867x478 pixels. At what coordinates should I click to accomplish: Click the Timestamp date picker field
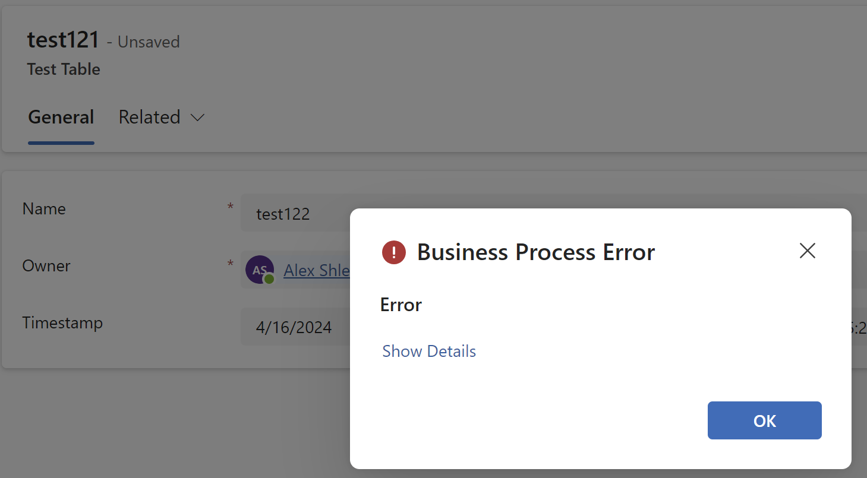[x=294, y=327]
